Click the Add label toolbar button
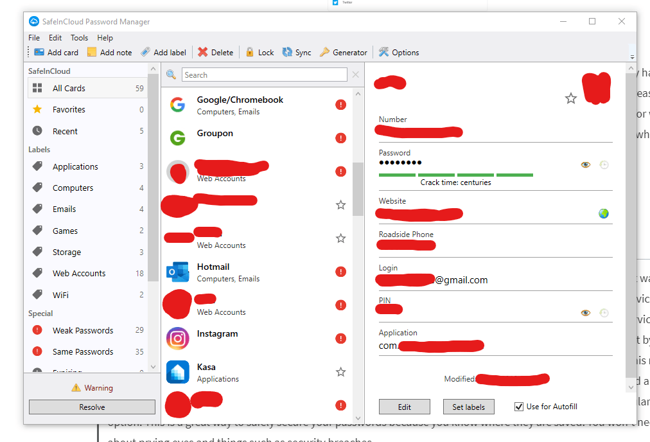650x442 pixels. (164, 52)
